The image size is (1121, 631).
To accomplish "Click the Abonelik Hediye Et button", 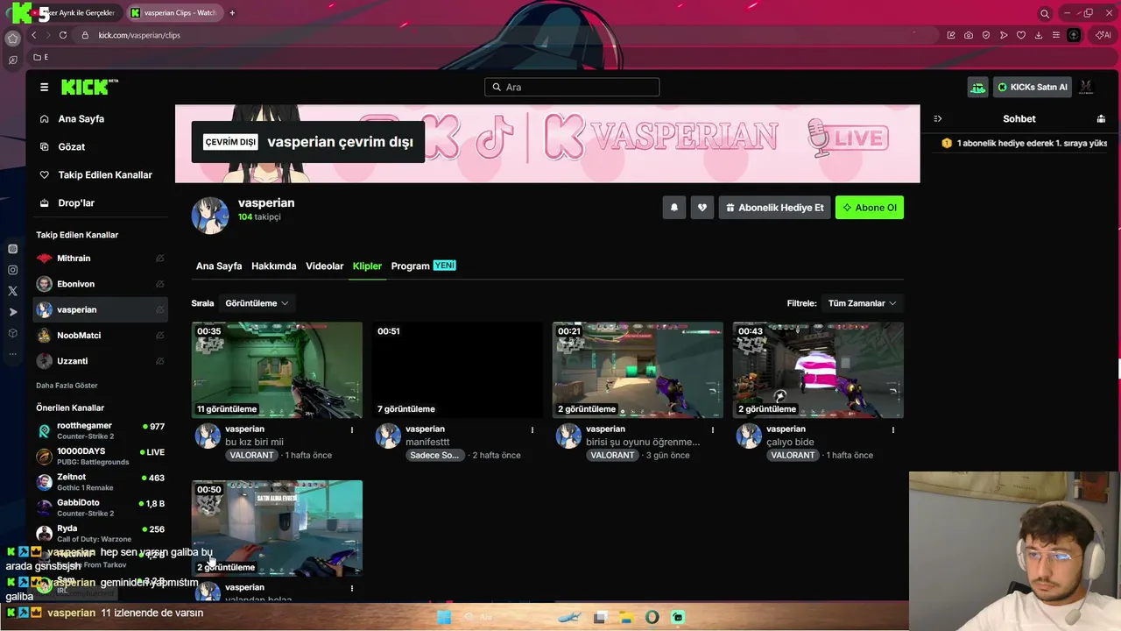I will tap(774, 208).
